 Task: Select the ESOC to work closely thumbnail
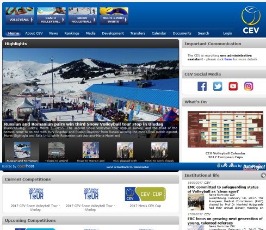tap(159, 150)
